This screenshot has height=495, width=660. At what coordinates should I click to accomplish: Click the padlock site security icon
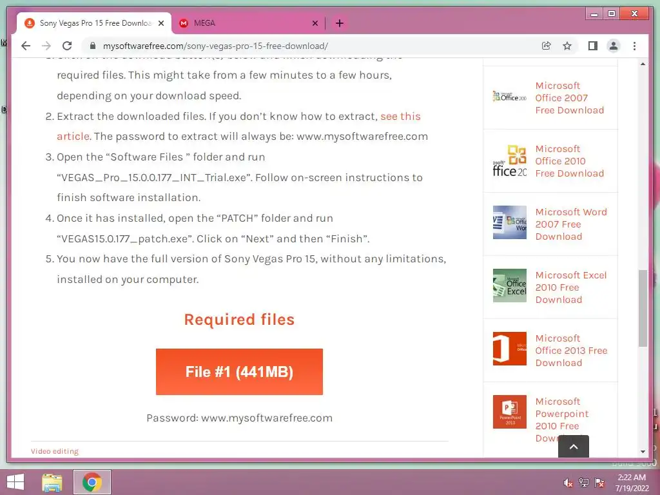click(93, 46)
